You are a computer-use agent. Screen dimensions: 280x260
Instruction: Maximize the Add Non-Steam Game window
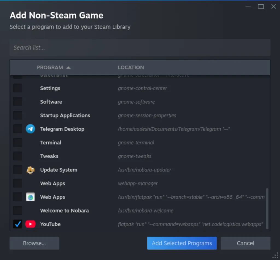[261, 7]
